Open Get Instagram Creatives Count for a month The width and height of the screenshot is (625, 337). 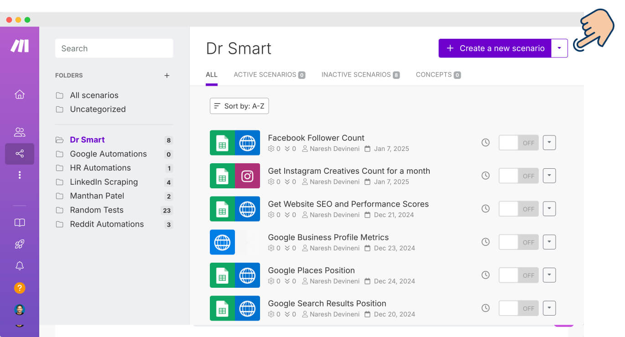(x=349, y=171)
